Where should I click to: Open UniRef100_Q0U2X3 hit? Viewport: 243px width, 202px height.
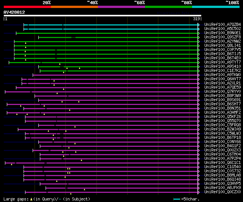point(222,150)
